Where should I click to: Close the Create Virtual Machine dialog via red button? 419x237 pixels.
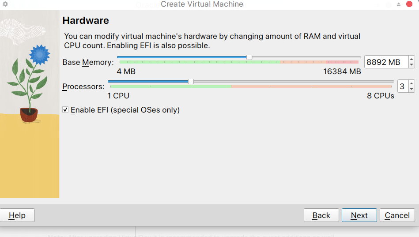(x=409, y=4)
